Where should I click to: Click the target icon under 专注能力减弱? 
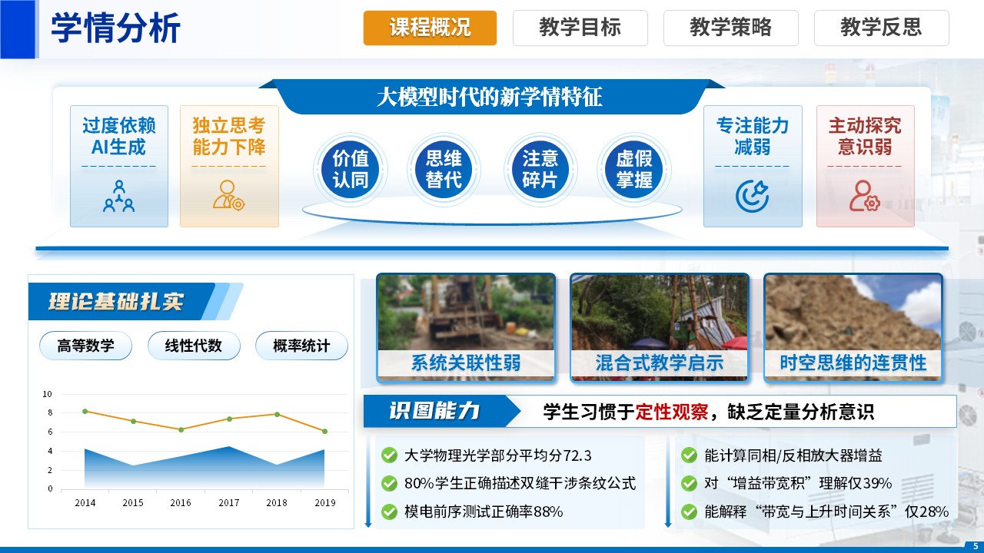(x=752, y=196)
